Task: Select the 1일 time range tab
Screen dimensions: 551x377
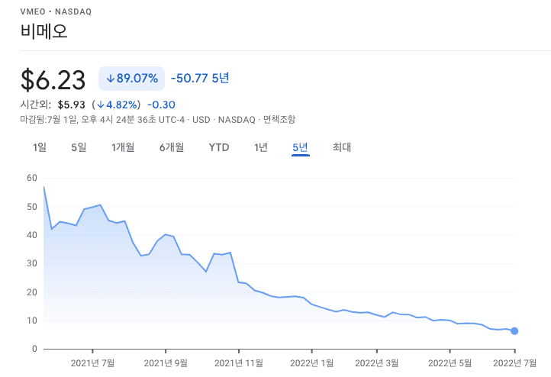Action: 40,147
